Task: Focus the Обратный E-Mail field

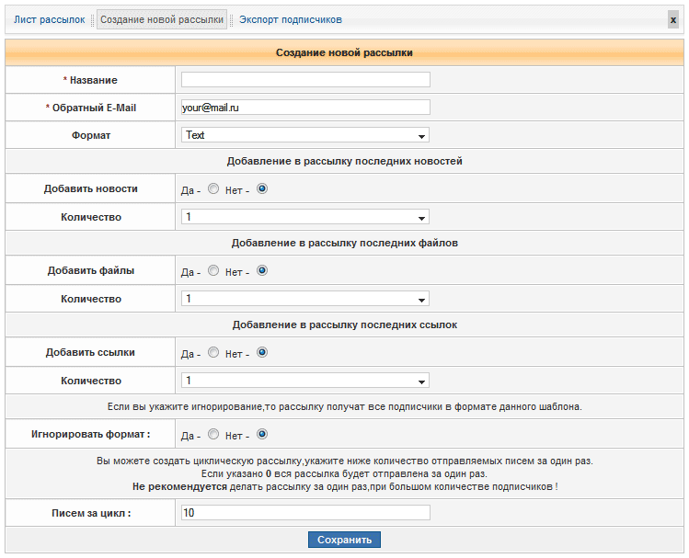Action: pos(305,108)
